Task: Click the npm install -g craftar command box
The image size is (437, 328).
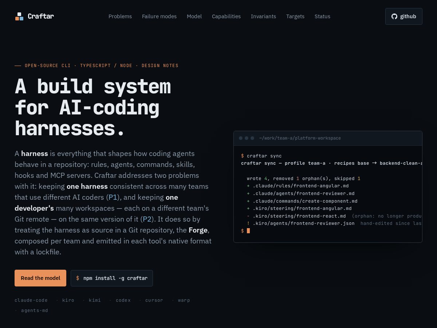Action: point(112,278)
